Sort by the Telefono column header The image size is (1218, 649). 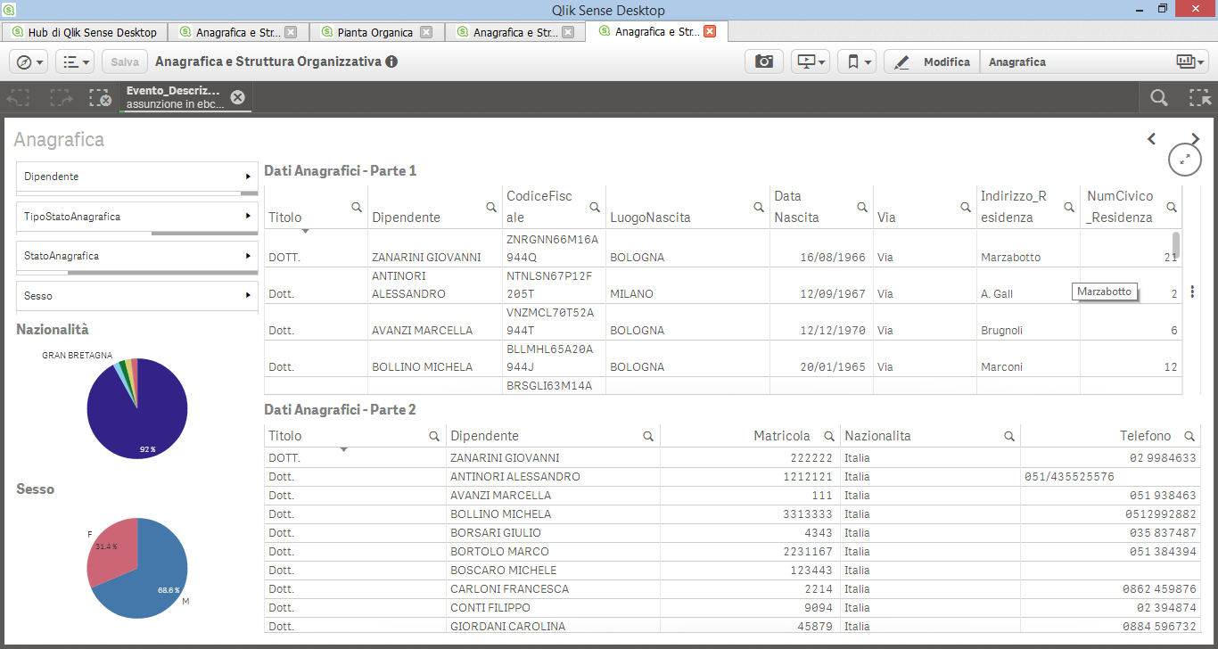click(x=1146, y=436)
